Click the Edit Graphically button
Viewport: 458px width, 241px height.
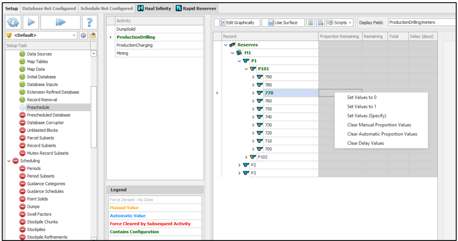[237, 22]
